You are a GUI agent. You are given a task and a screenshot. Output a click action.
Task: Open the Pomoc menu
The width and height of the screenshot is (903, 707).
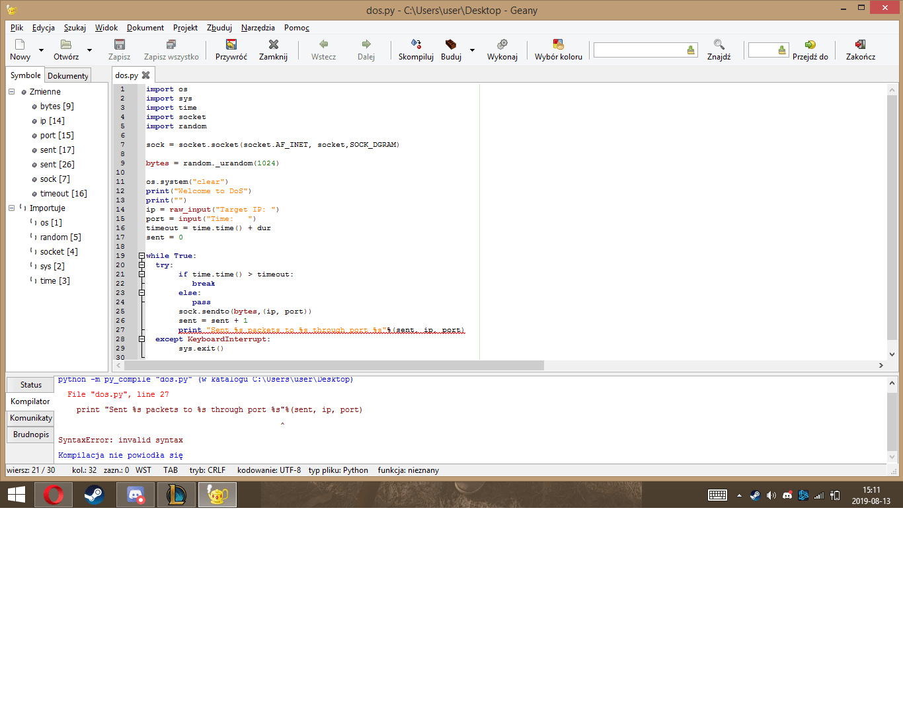pos(297,28)
